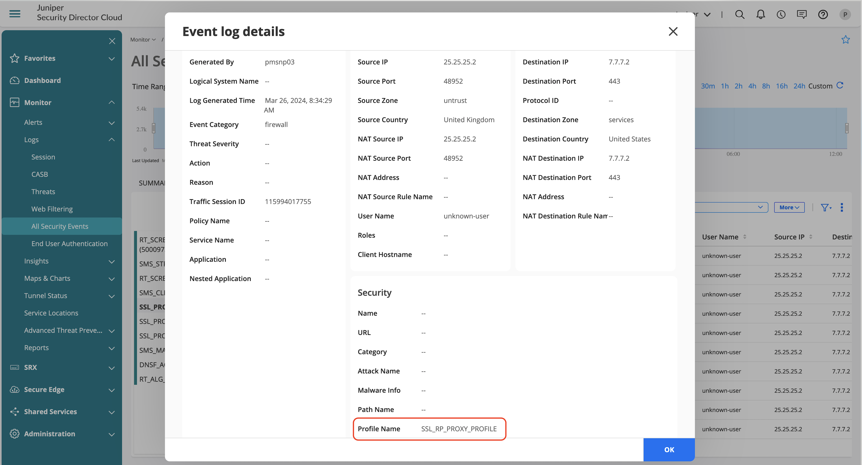Expand the Insights menu section
Viewport: 862px width, 465px height.
tap(112, 261)
